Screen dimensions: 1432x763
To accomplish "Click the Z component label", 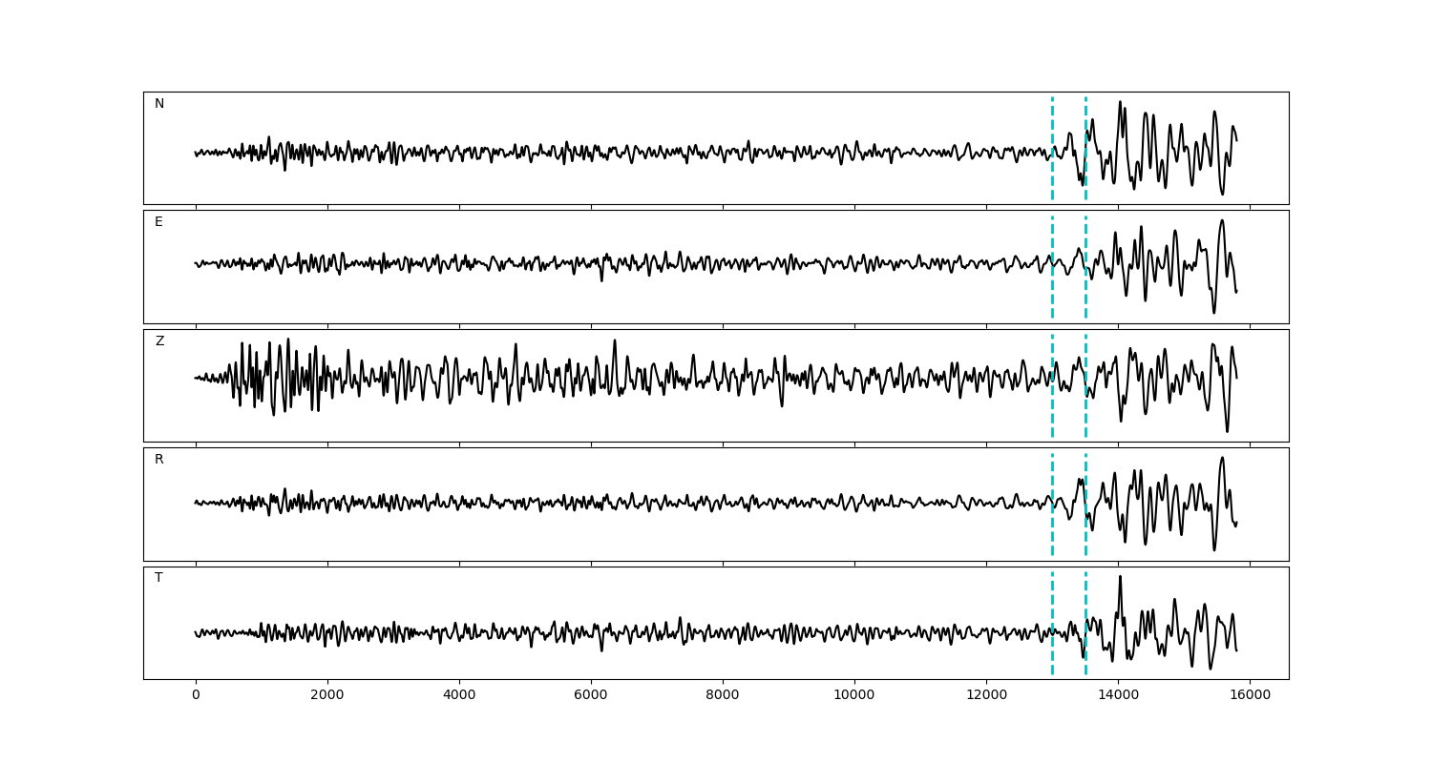I will click(x=159, y=341).
